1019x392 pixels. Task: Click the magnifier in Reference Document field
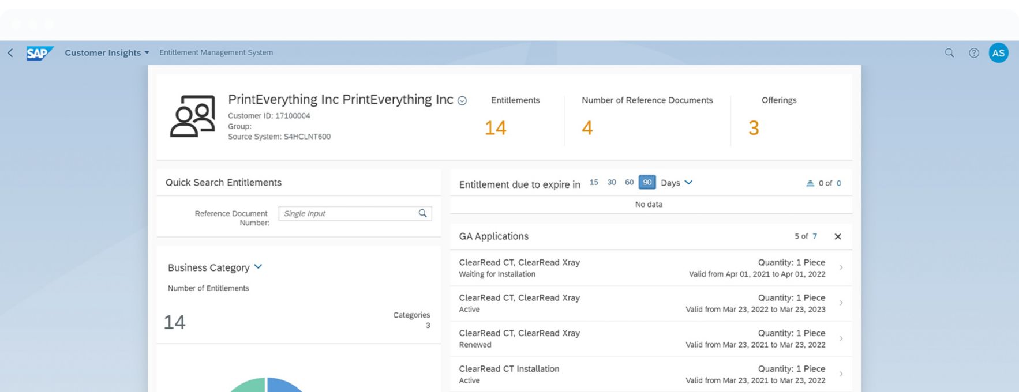422,213
